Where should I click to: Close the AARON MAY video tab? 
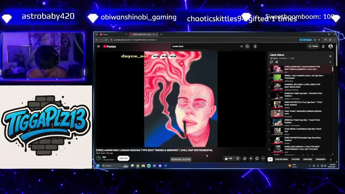coord(157,34)
